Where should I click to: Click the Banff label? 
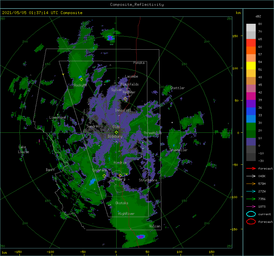coord(50,170)
